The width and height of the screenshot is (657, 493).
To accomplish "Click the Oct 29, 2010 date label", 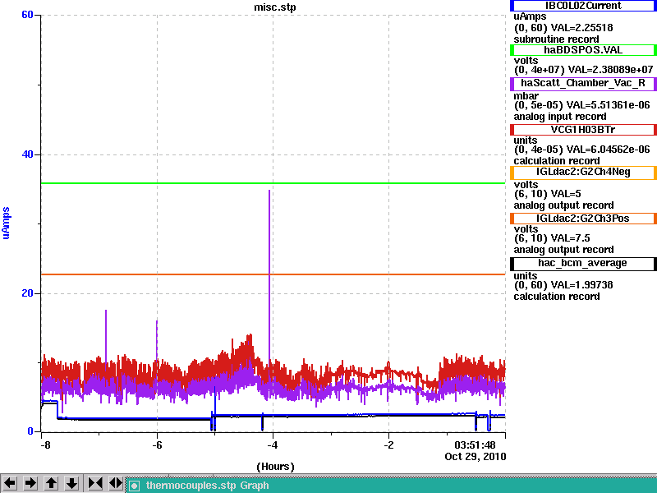I will 476,457.
